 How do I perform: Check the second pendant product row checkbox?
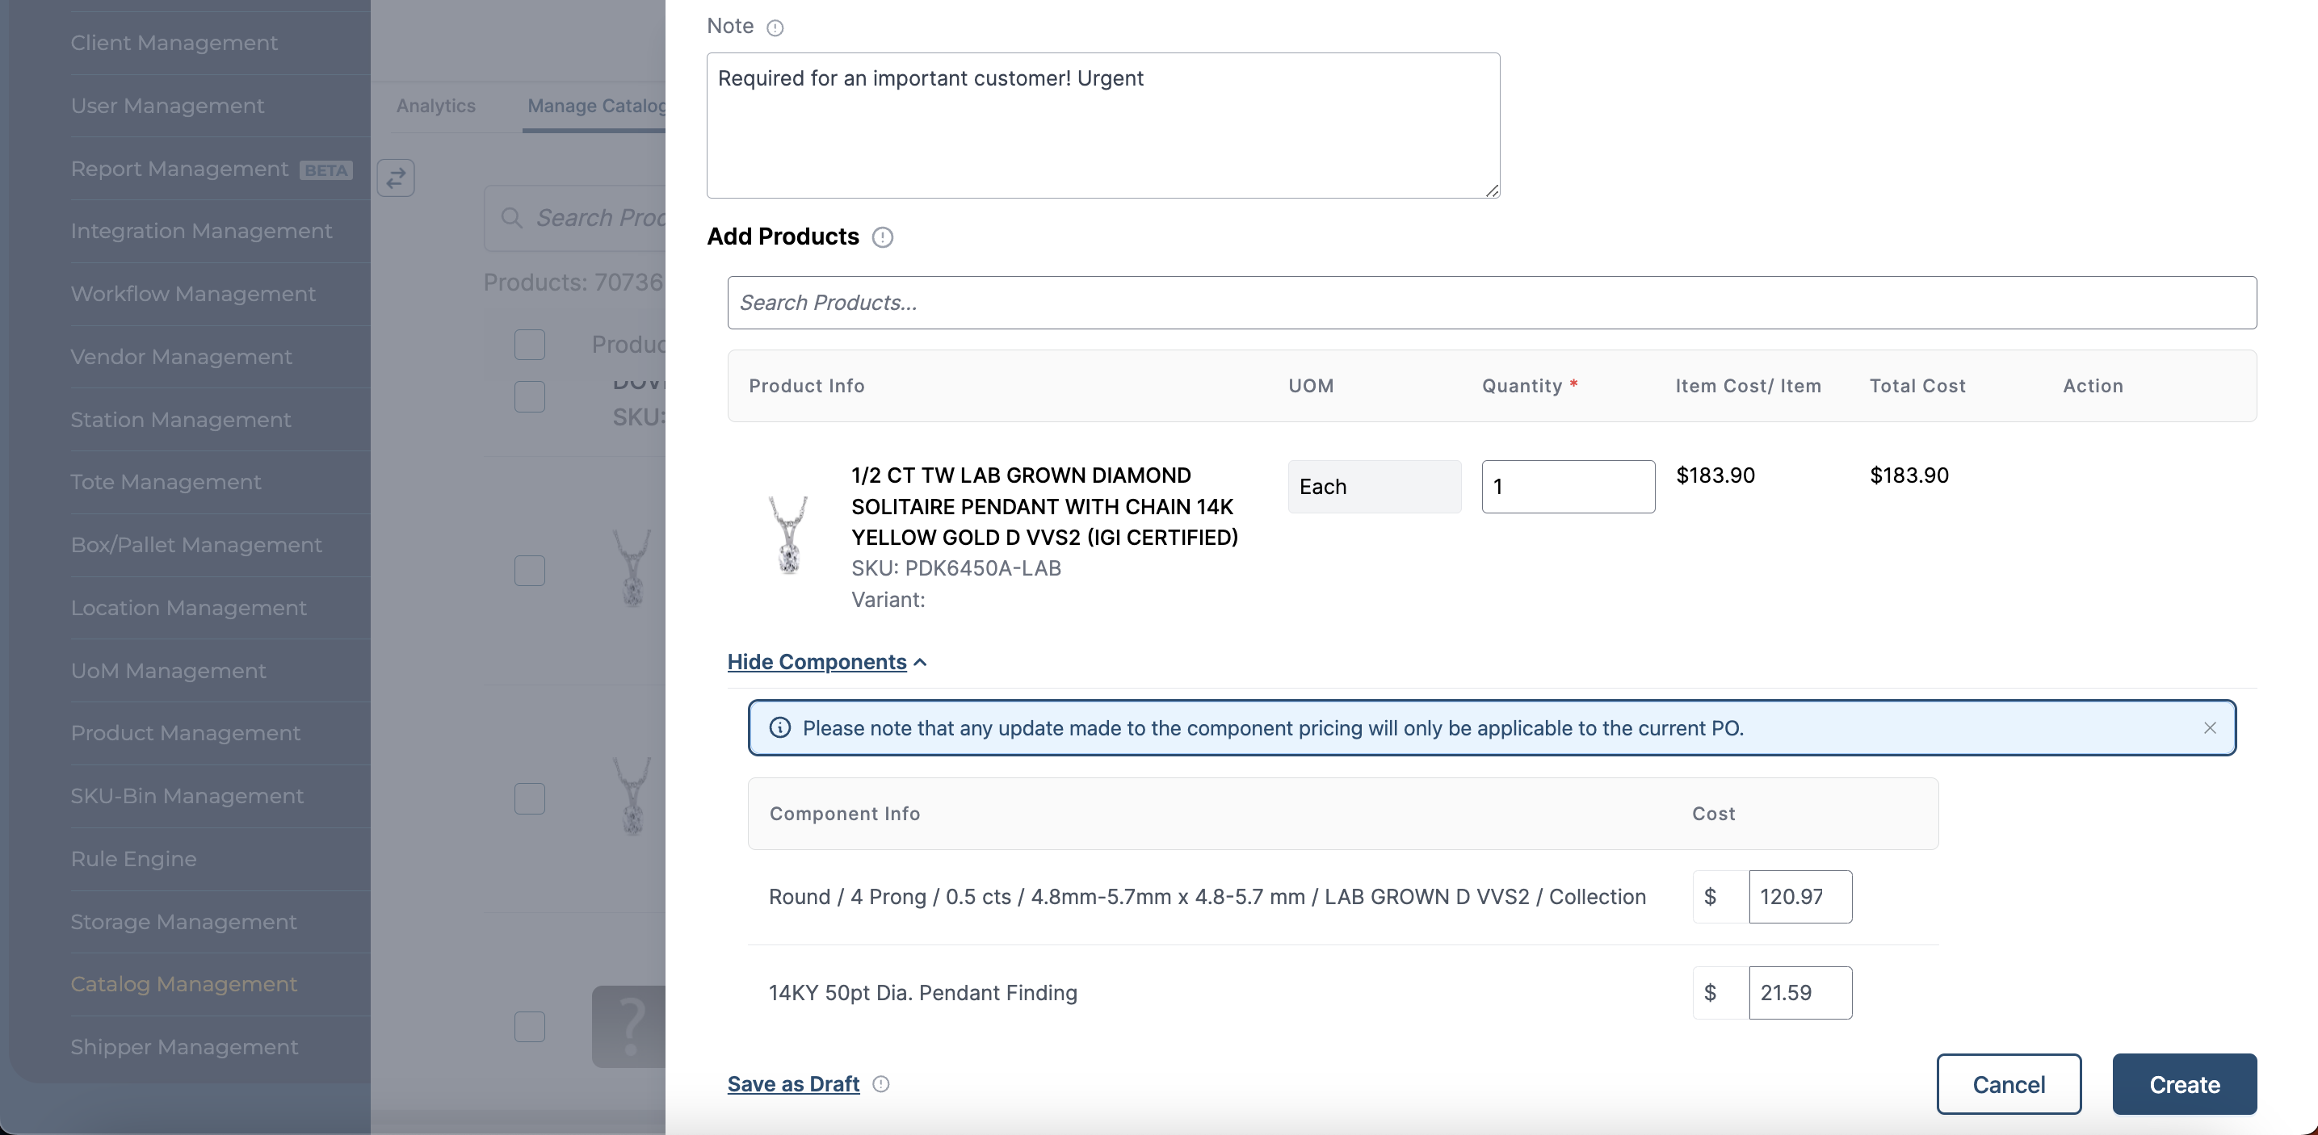529,798
